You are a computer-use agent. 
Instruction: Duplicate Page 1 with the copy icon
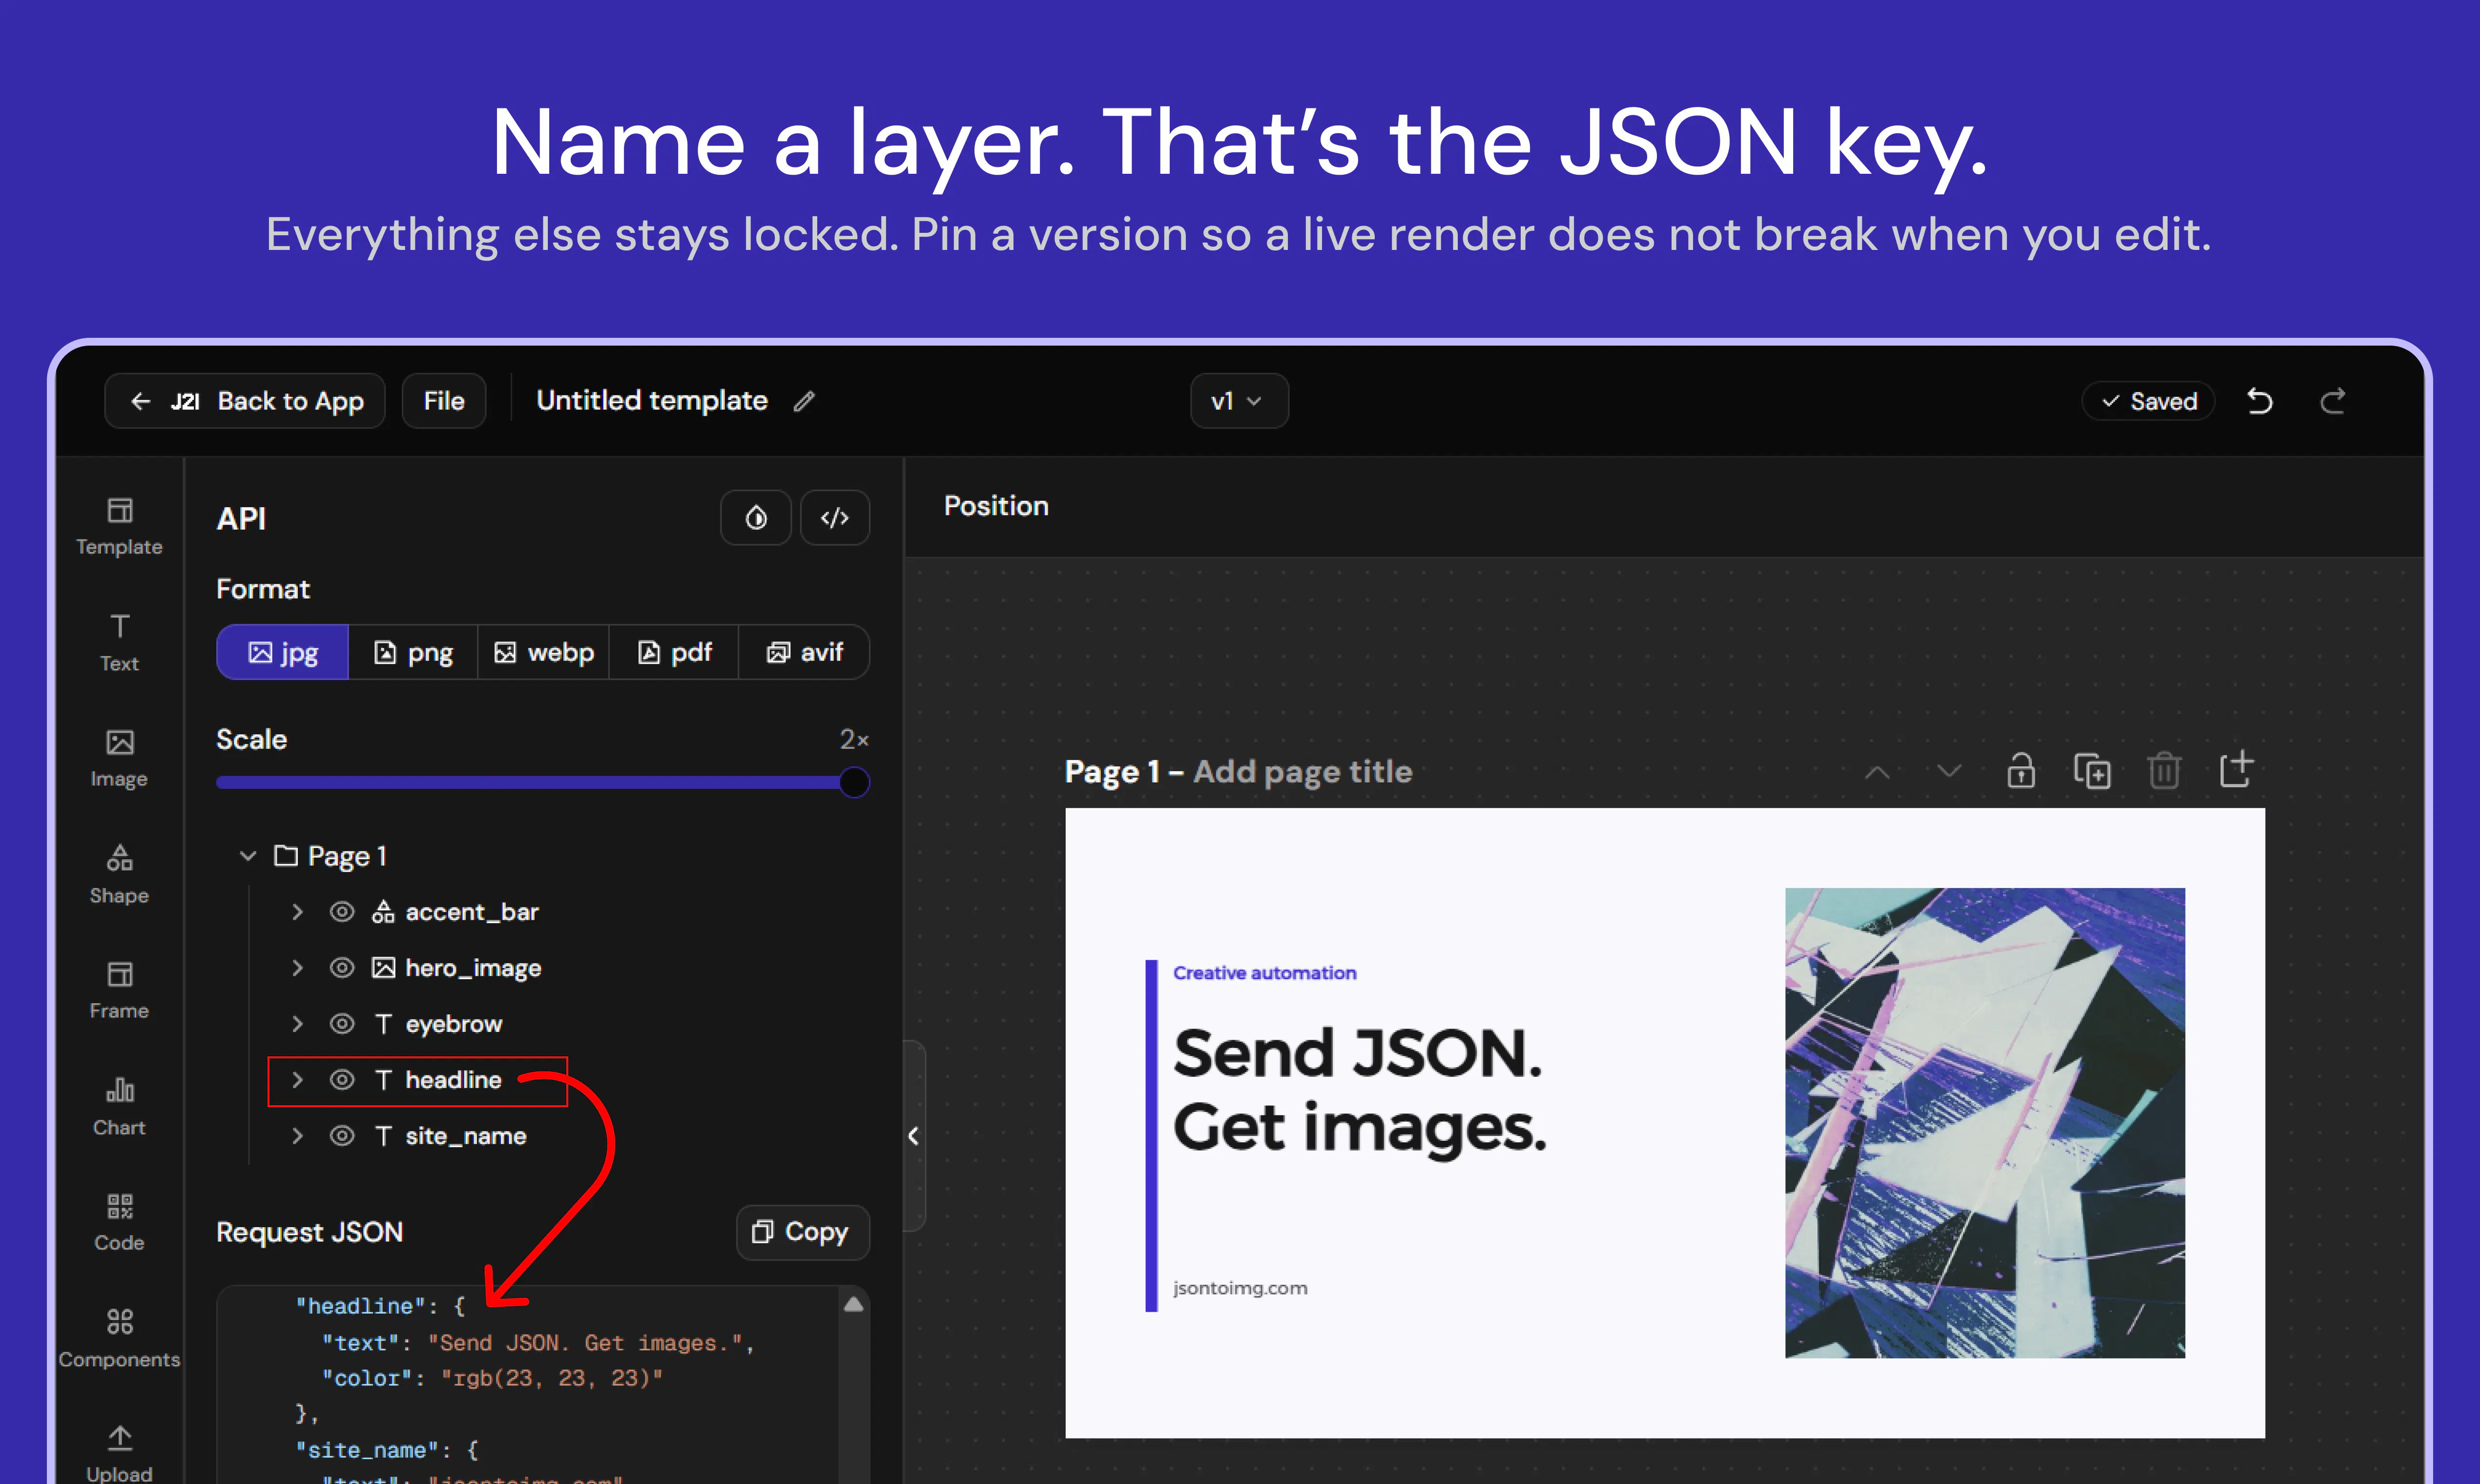tap(2092, 771)
